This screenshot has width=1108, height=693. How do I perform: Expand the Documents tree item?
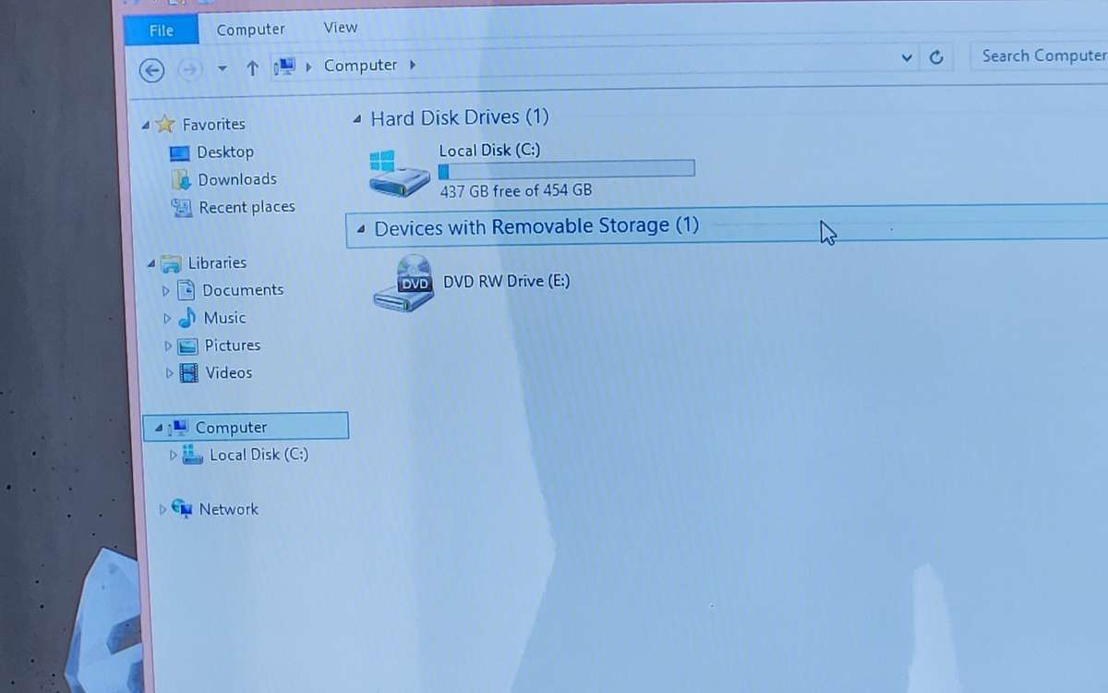click(x=167, y=289)
